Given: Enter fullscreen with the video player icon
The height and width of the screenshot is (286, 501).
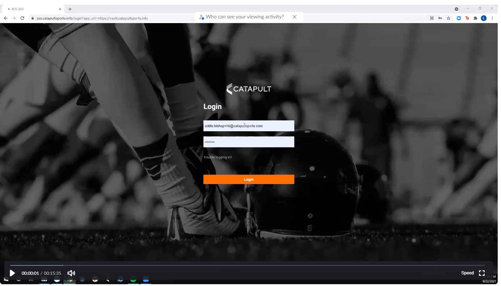Looking at the screenshot, I should pos(481,273).
